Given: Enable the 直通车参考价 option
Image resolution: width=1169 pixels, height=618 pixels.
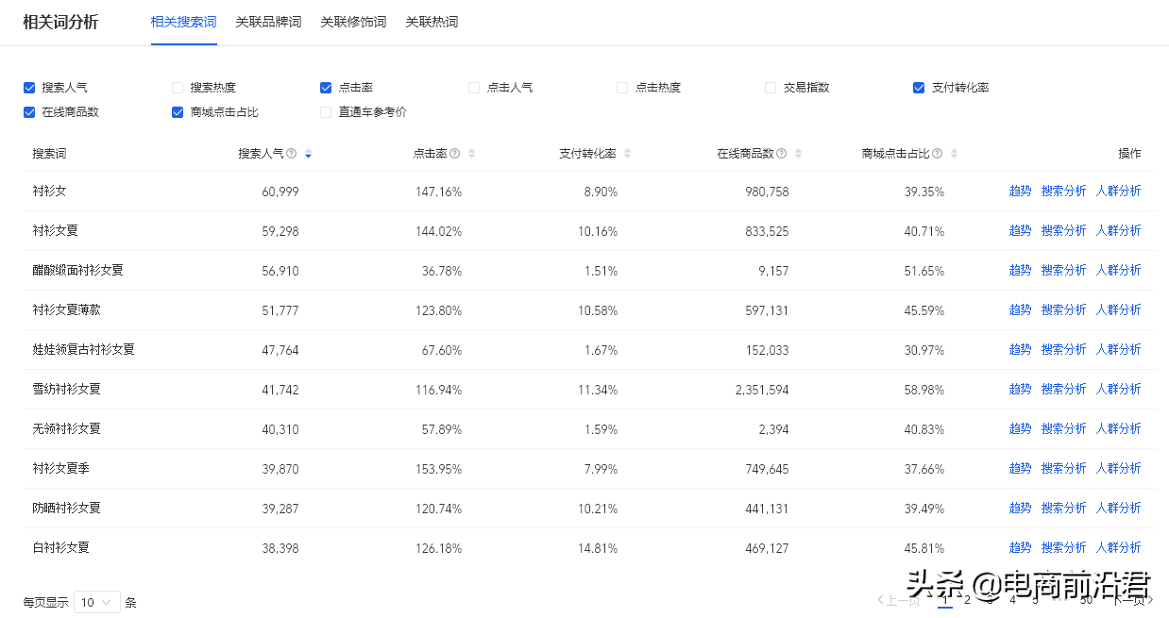Looking at the screenshot, I should click(325, 112).
